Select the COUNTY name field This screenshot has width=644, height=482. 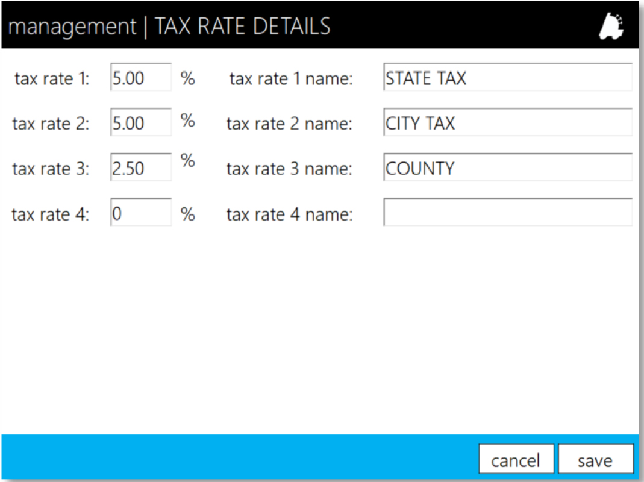508,167
